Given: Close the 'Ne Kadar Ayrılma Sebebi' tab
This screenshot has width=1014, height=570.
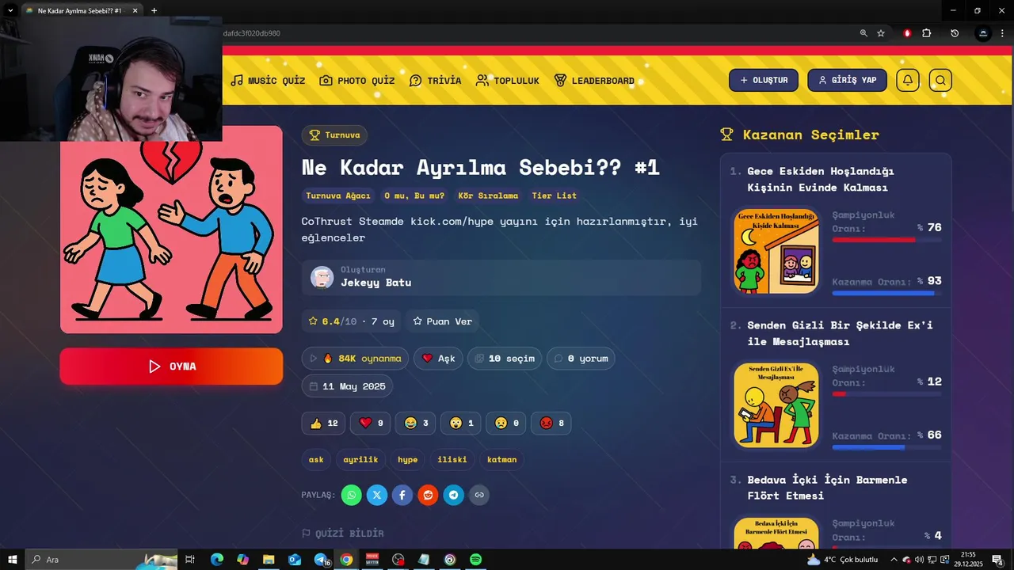Looking at the screenshot, I should click(135, 10).
